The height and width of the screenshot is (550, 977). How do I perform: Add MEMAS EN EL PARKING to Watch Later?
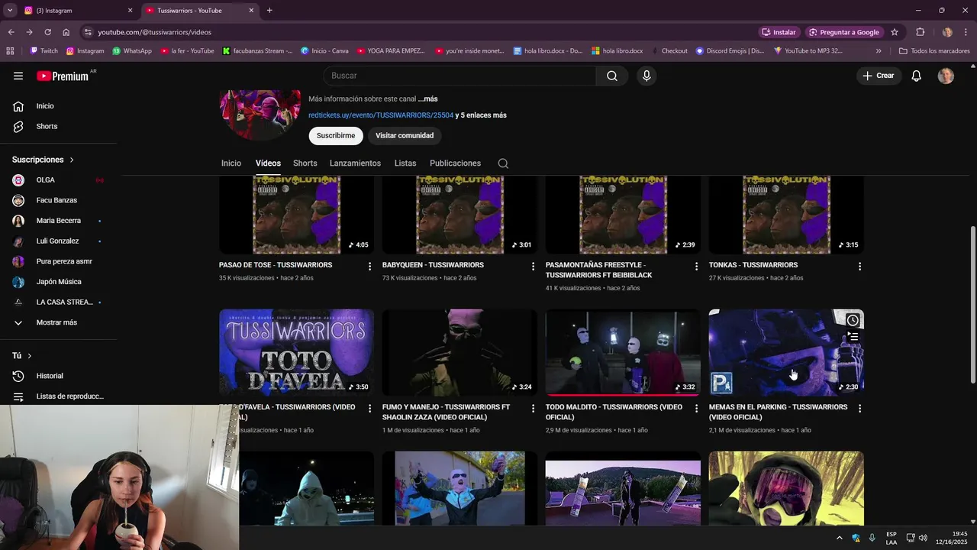(853, 320)
